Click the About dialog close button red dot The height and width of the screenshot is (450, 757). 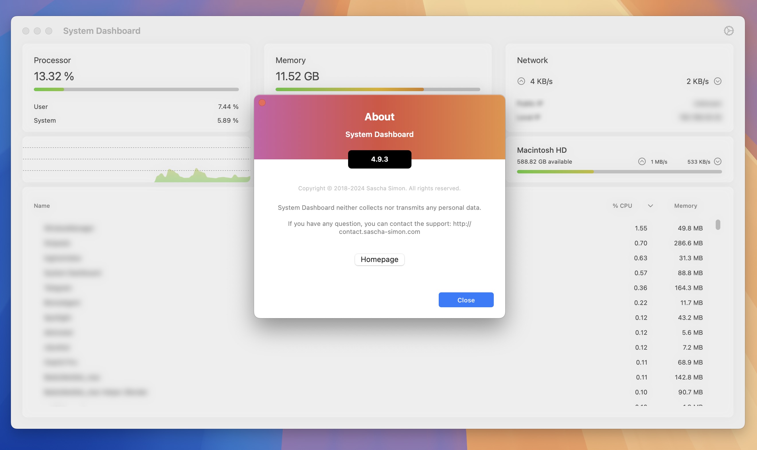pyautogui.click(x=262, y=103)
